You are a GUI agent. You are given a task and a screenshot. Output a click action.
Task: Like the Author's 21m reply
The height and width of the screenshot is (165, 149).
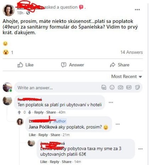coord(32,135)
